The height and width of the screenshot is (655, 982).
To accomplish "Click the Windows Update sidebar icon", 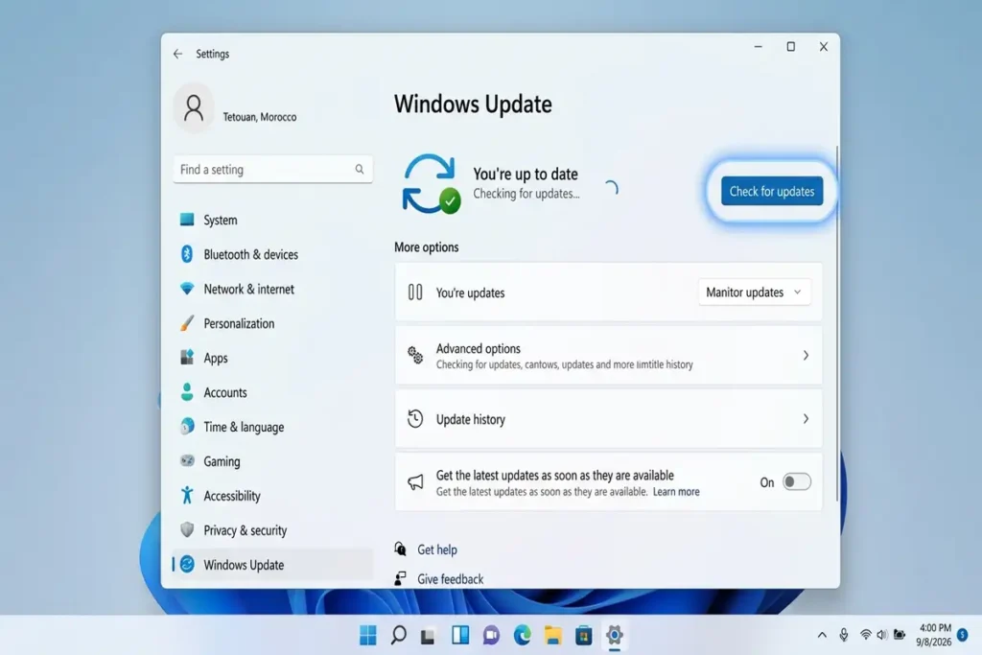I will [x=187, y=564].
